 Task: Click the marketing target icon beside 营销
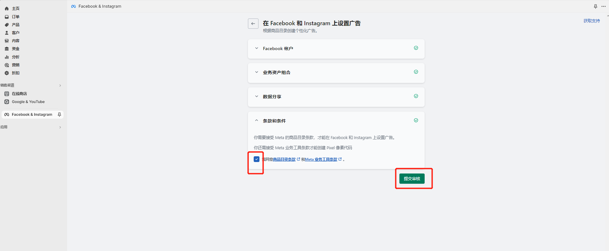(7, 65)
